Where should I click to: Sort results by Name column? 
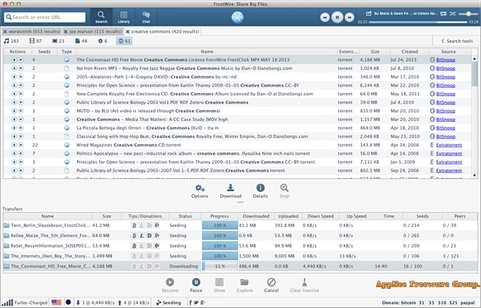(x=207, y=51)
